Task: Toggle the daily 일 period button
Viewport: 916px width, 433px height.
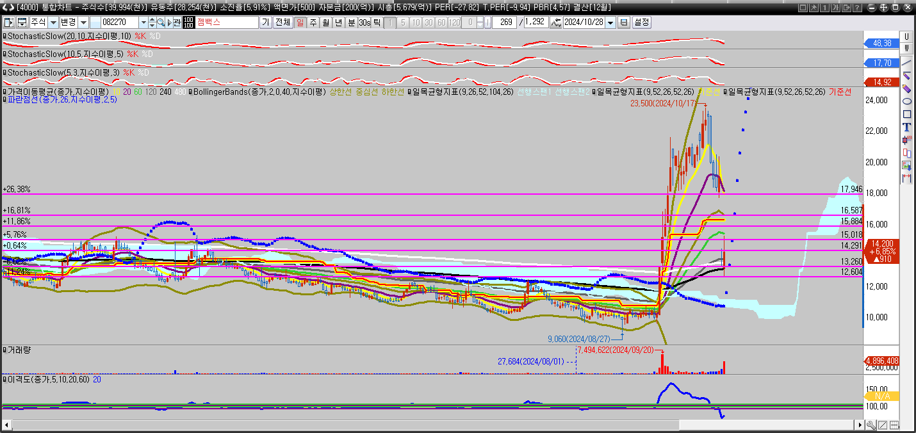Action: [x=300, y=22]
